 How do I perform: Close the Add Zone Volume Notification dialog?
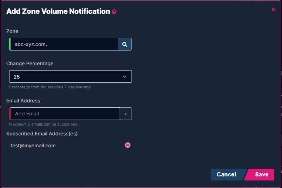click(273, 9)
